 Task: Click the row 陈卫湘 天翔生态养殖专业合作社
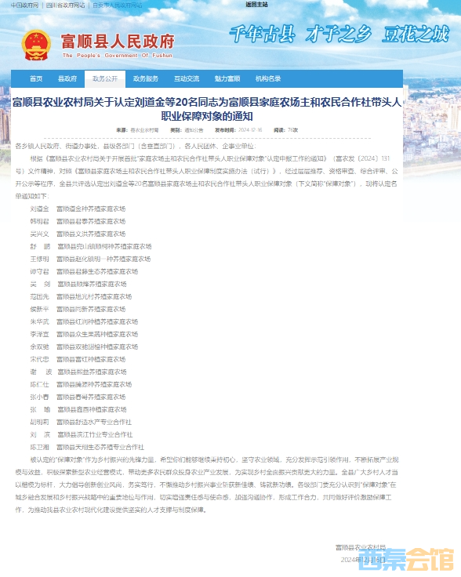click(x=87, y=447)
